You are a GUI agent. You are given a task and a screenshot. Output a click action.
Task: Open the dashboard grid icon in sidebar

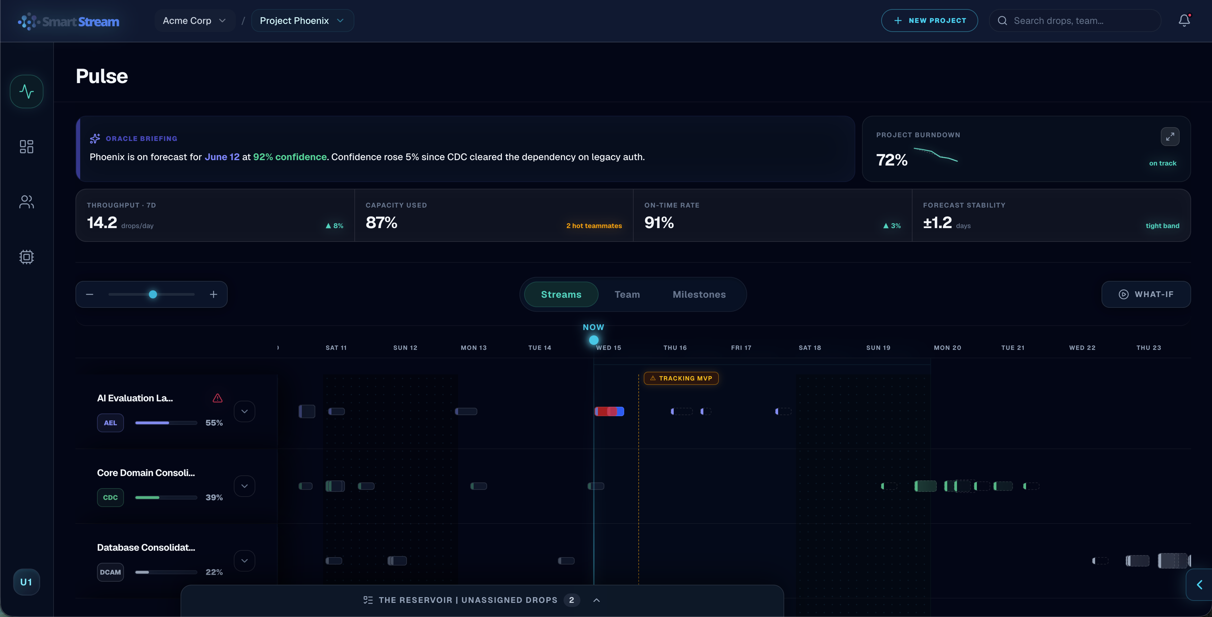pos(26,147)
